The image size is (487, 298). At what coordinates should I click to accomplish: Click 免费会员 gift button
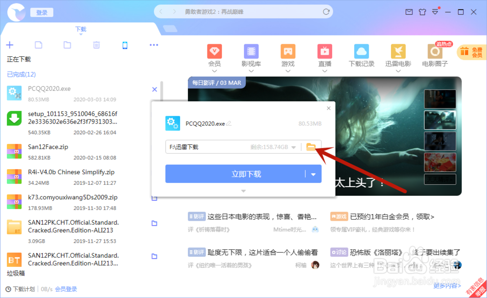tap(471, 52)
